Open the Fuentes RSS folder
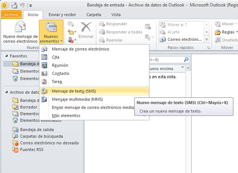 coord(28,150)
